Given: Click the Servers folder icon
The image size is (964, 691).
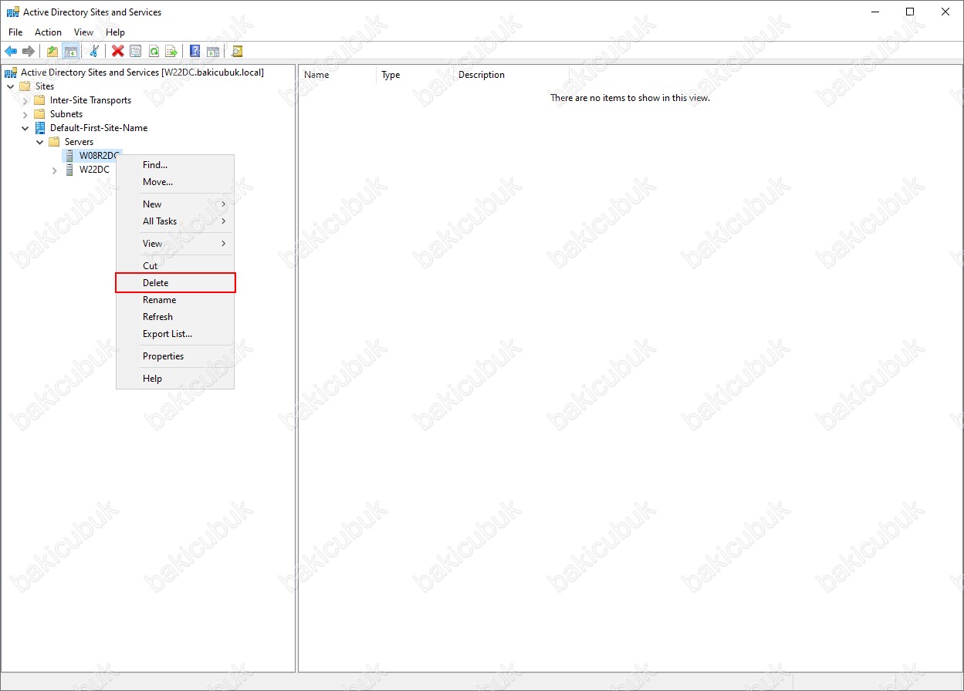Looking at the screenshot, I should [54, 142].
